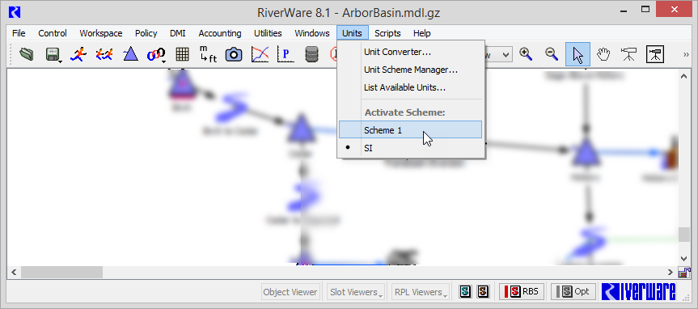
Task: Activate Scheme 1 unit scheme
Action: tap(410, 130)
